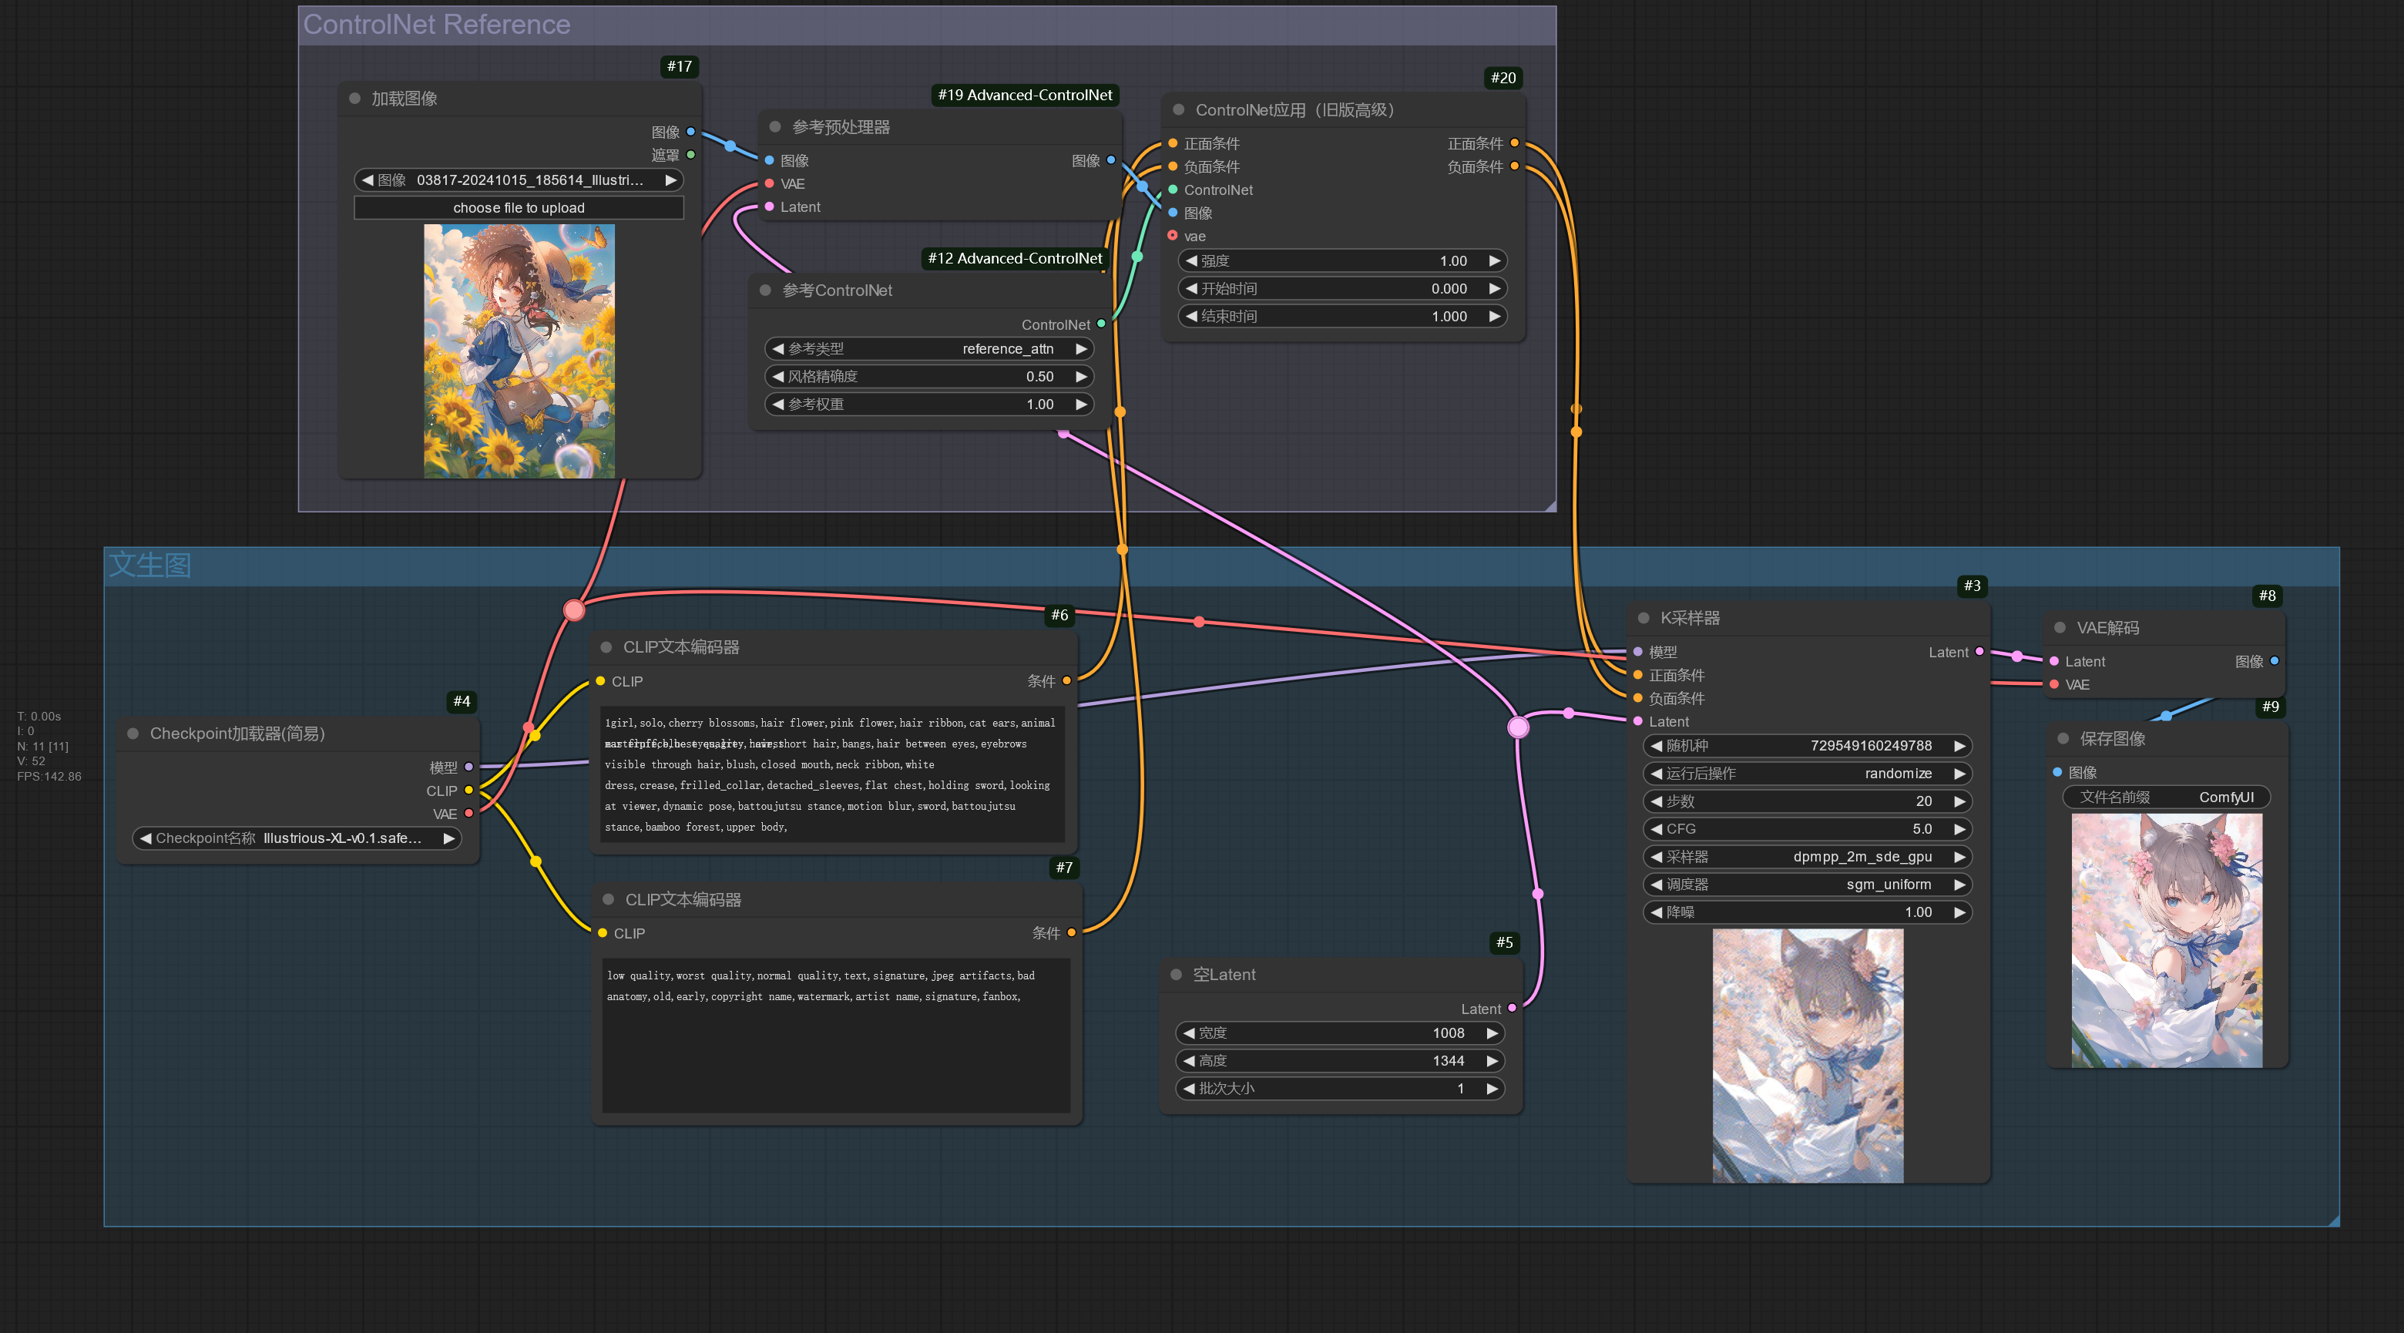Click the negative prompt text box
Screen dimensions: 2404x1333
click(834, 1036)
